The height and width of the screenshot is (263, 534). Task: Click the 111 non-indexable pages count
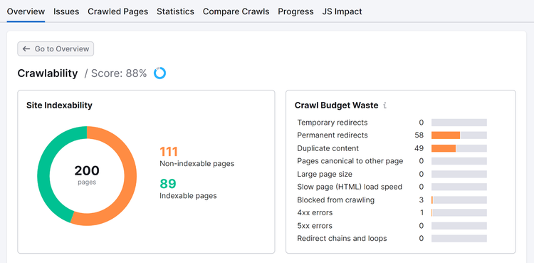[x=169, y=151]
